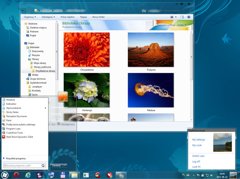Image resolution: width=240 pixels, height=179 pixels.
Task: Select the Chryzantema image thumbnail
Action: [87, 50]
